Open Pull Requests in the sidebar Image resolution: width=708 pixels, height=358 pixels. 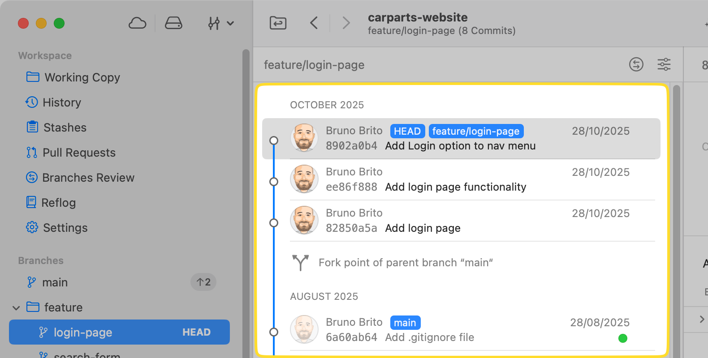coord(79,153)
